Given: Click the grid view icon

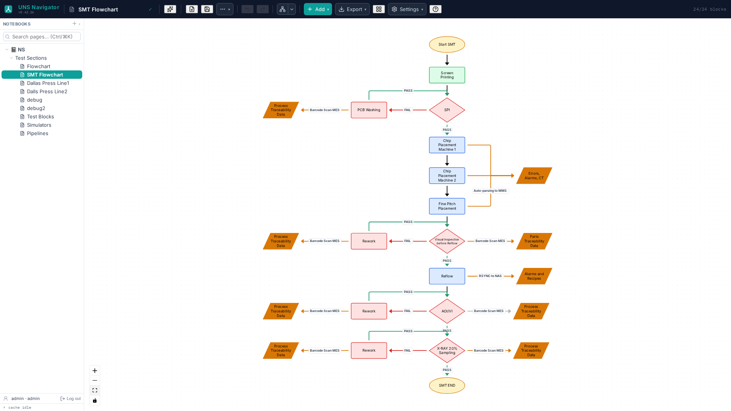Looking at the screenshot, I should pyautogui.click(x=379, y=9).
